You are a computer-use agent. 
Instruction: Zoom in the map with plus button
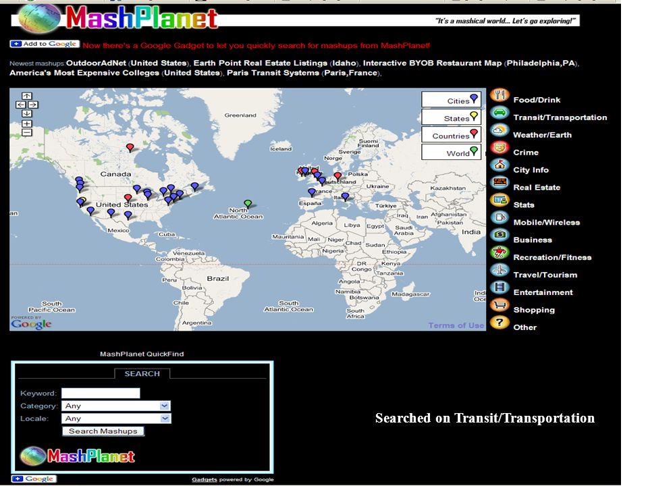27,124
